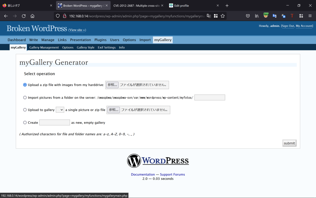Open the Options item in the main admin menu
Image resolution: width=316 pixels, height=198 pixels.
point(129,40)
